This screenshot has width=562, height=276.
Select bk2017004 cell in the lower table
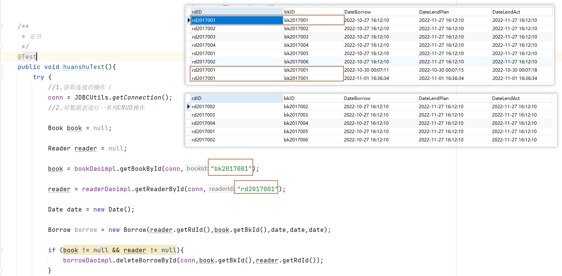pyautogui.click(x=313, y=123)
